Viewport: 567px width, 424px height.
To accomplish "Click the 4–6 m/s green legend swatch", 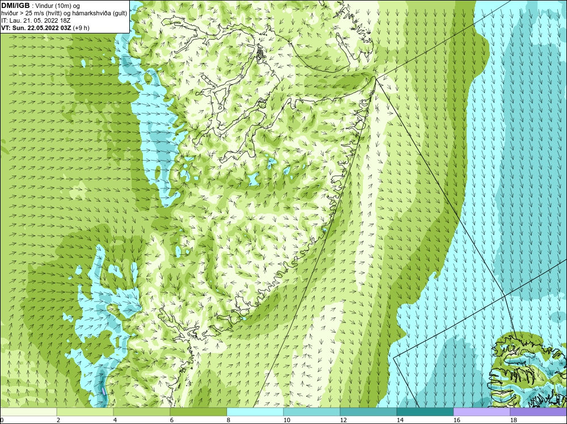I will (142, 412).
